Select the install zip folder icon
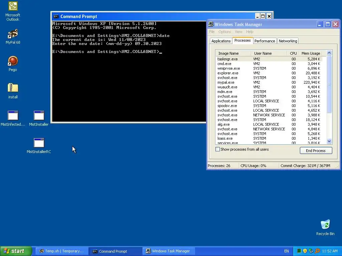The width and height of the screenshot is (342, 256). [13, 91]
